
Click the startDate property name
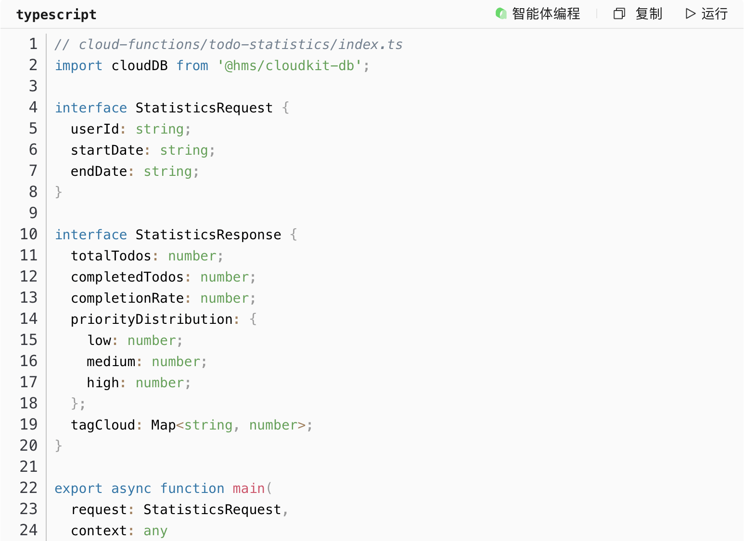pyautogui.click(x=107, y=150)
